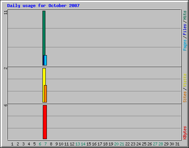The image size is (189, 148).
Task: Click the 'Files' legend label
Action: pyautogui.click(x=185, y=30)
